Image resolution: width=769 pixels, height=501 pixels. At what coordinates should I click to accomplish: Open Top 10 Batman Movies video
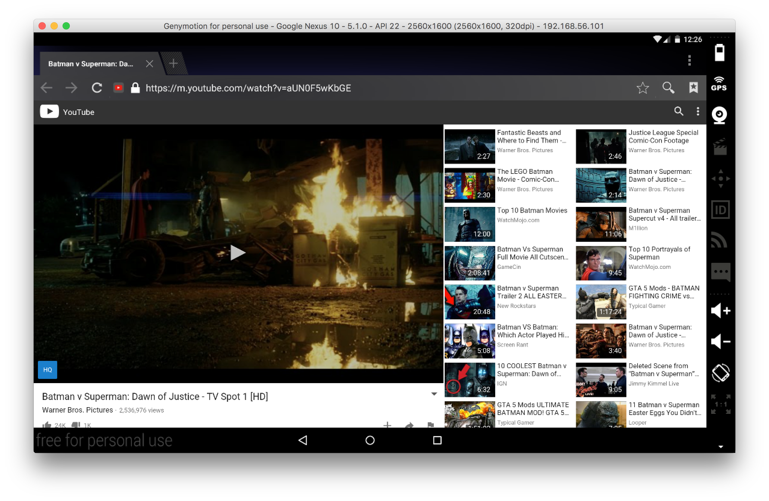(x=532, y=211)
